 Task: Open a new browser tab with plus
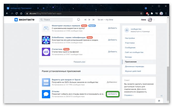[x=44, y=8]
